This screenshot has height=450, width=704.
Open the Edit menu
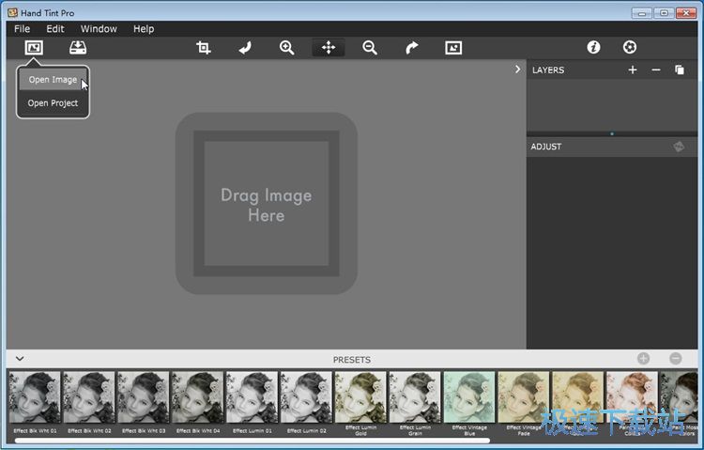(55, 29)
